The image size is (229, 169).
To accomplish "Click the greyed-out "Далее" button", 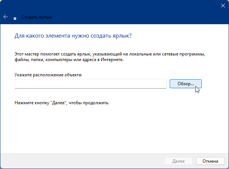I will click(179, 161).
